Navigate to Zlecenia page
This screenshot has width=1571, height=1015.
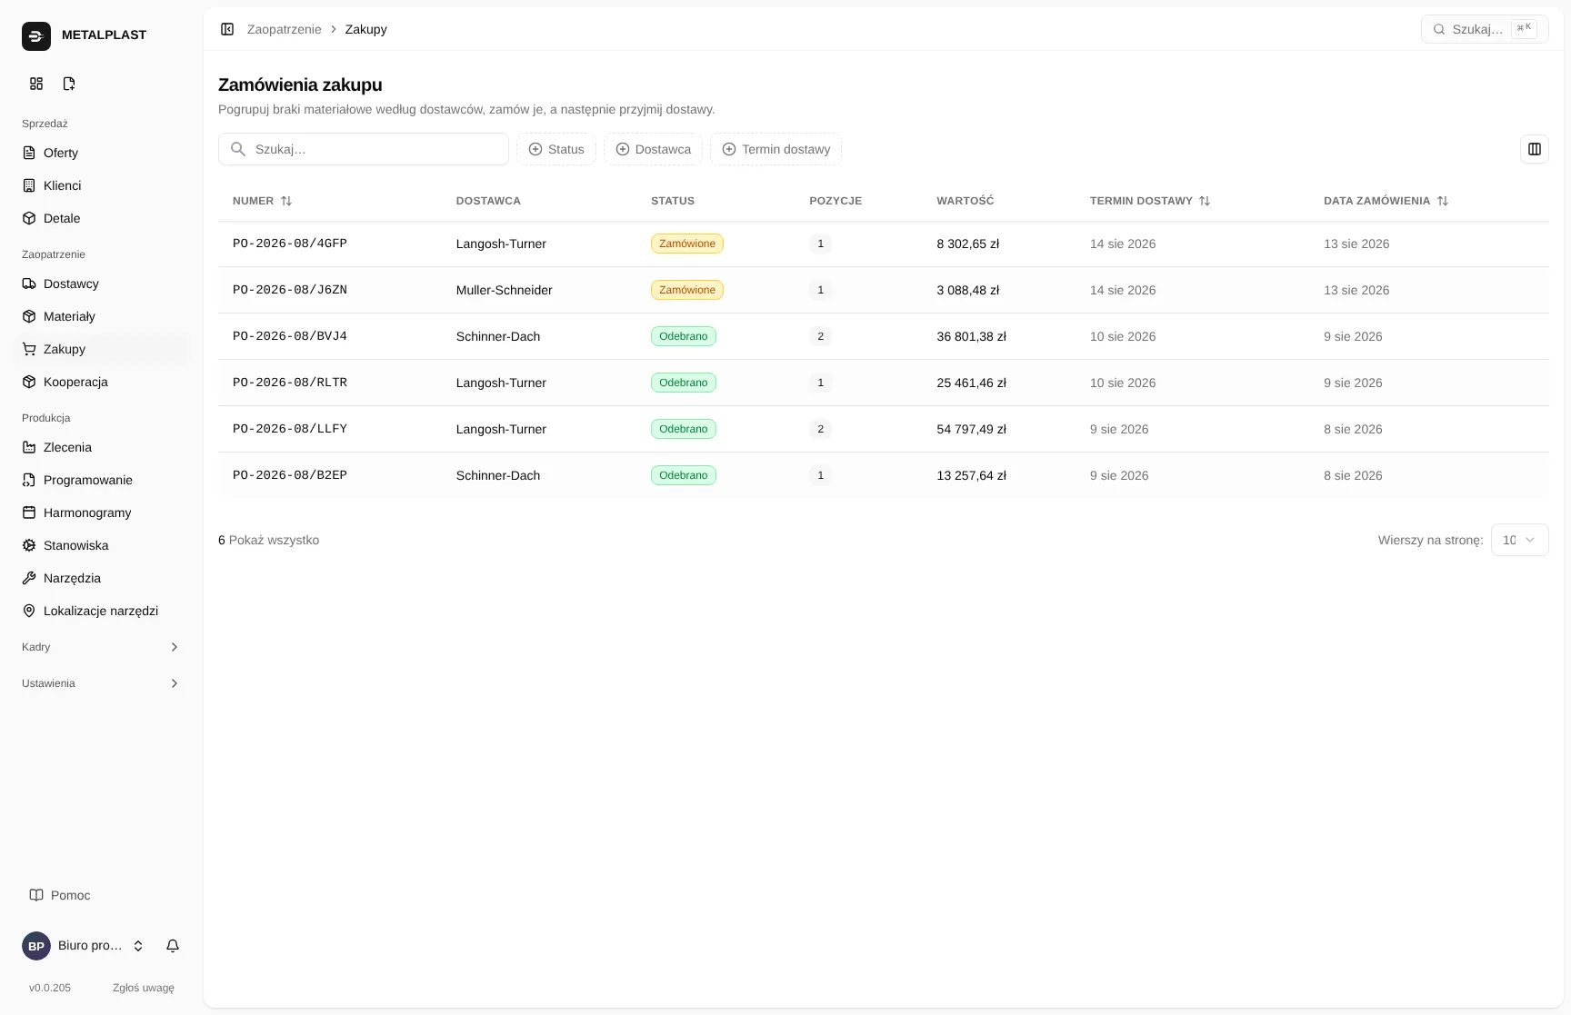(x=101, y=447)
